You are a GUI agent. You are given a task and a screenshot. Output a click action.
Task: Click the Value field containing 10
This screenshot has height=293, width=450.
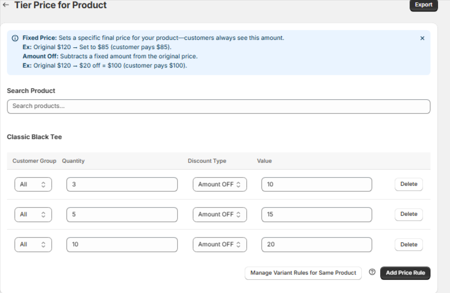click(x=316, y=184)
